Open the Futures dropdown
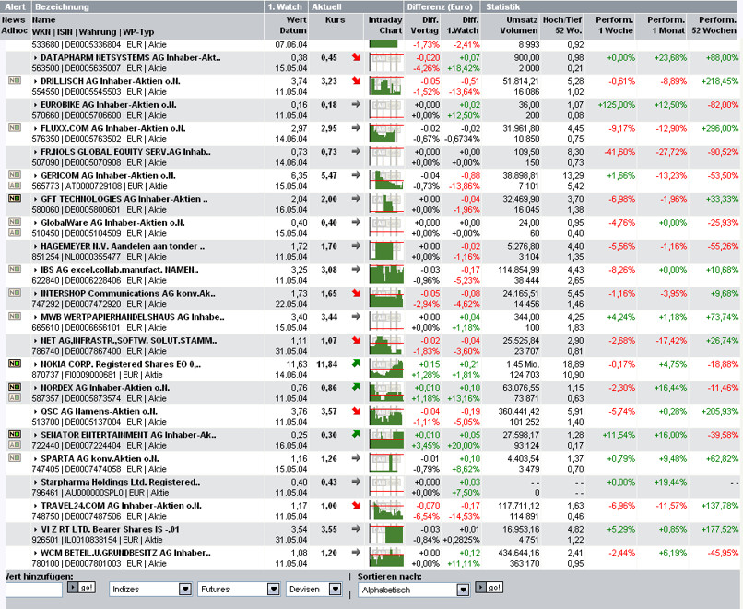Screen dimensions: 743x609 (x=239, y=589)
